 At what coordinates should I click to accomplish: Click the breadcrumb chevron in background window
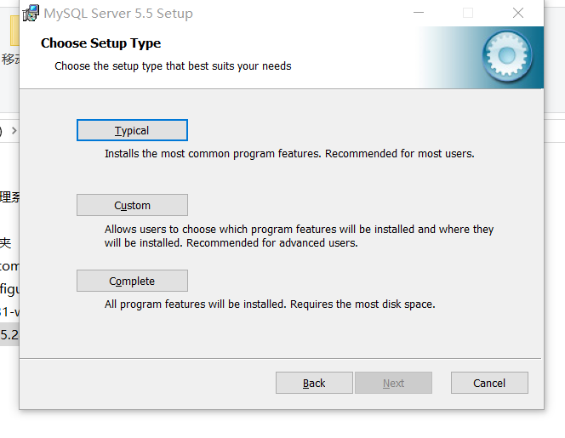tap(14, 131)
